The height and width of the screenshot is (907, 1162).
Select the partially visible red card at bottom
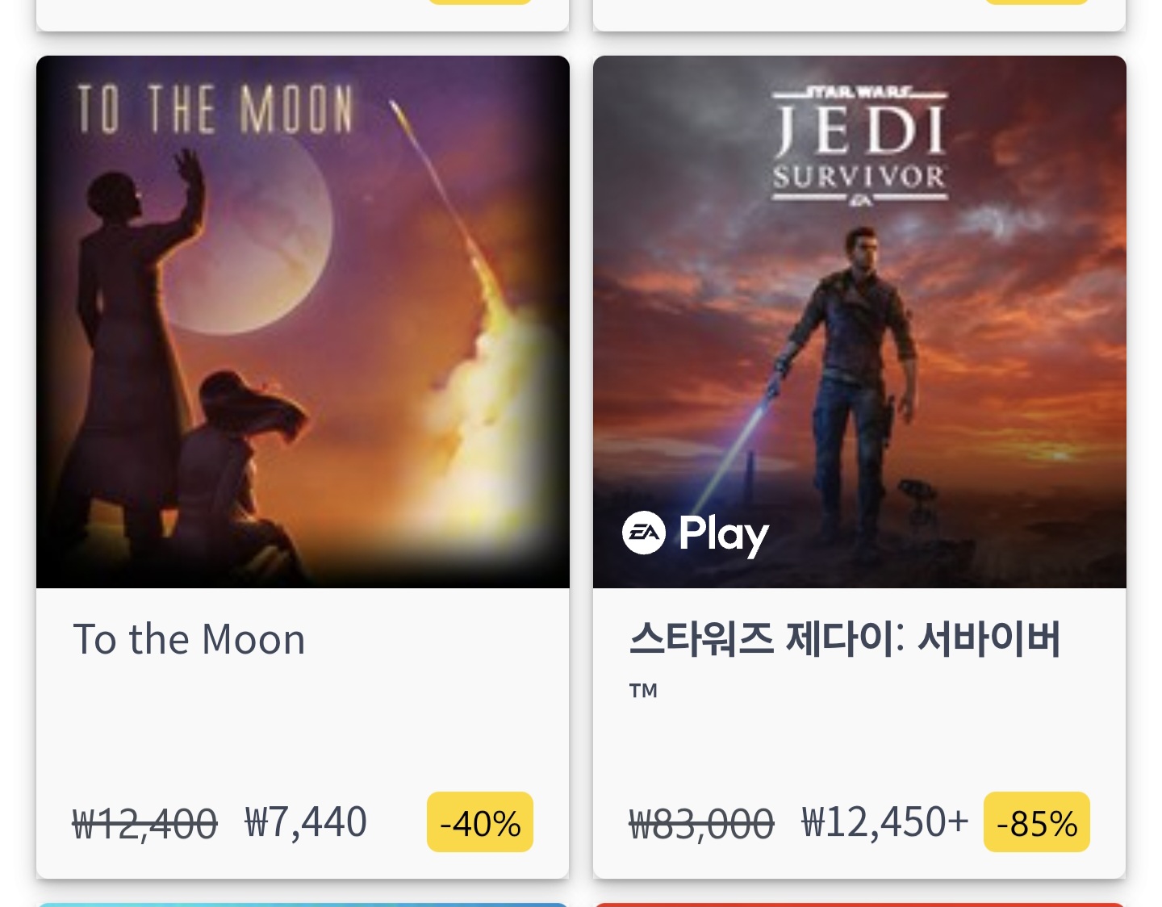(x=859, y=904)
